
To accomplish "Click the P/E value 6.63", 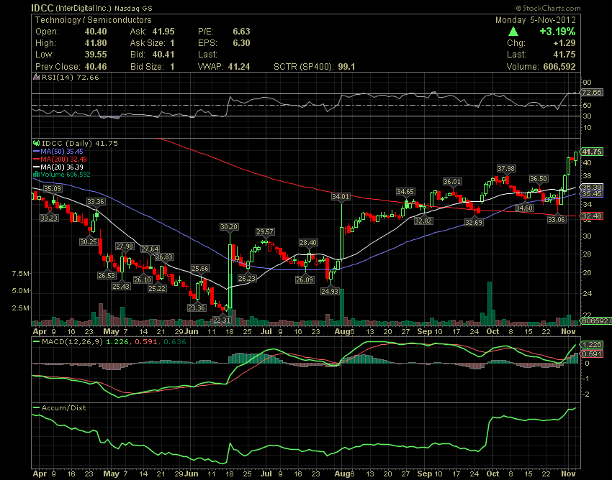I will (241, 32).
